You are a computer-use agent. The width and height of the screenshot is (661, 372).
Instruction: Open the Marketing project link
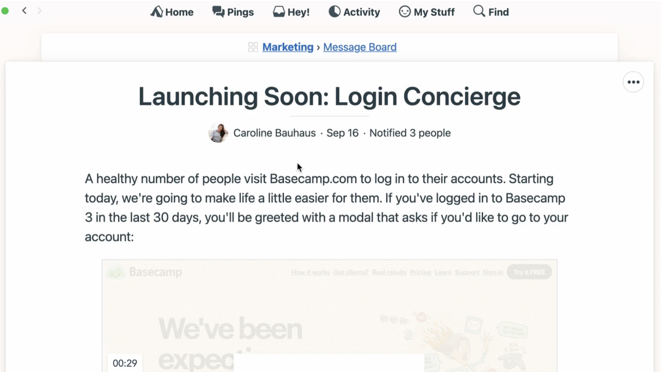click(288, 47)
